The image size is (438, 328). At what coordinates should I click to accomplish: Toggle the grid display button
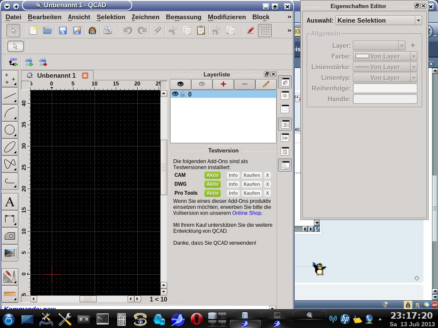click(264, 30)
